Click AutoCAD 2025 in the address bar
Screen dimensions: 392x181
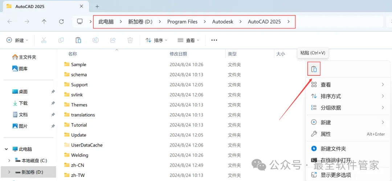click(264, 22)
